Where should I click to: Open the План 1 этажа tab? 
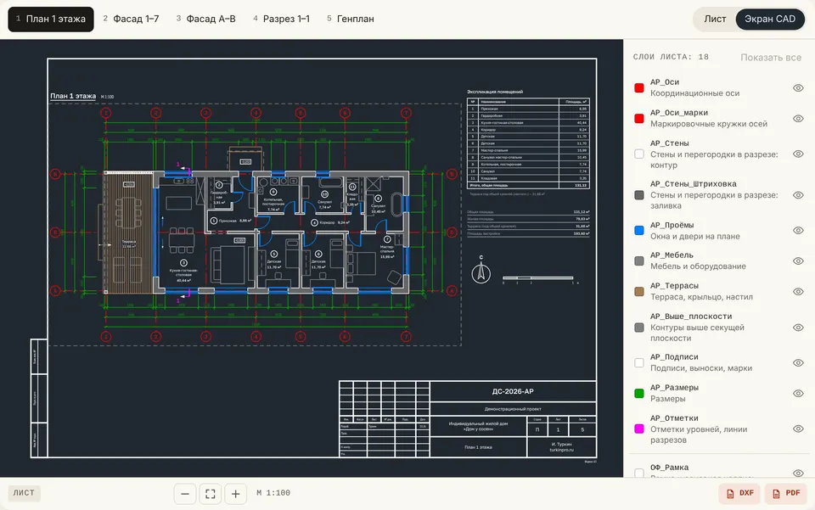coord(51,20)
